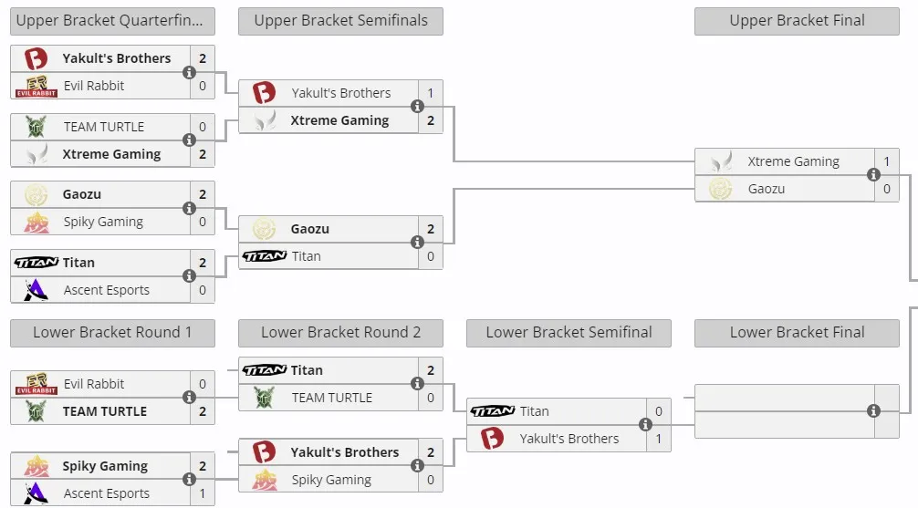
Task: Click Xtreme Gaming team name in Upper Bracket Final
Action: tap(793, 161)
